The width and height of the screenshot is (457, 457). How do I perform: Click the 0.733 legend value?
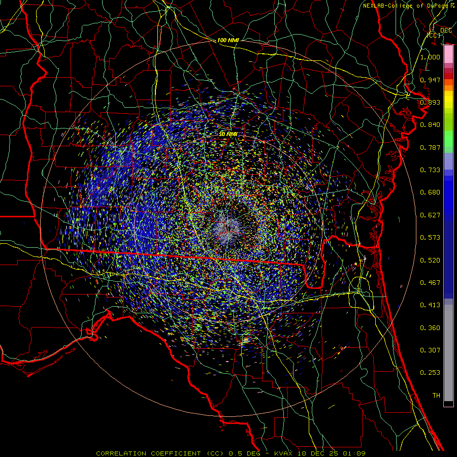click(x=430, y=170)
